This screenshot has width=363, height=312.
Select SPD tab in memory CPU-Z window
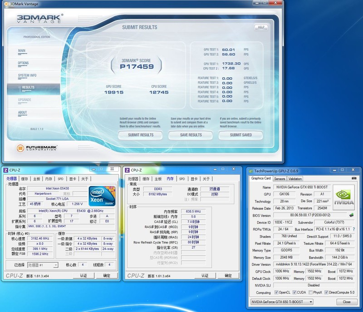tap(182, 179)
